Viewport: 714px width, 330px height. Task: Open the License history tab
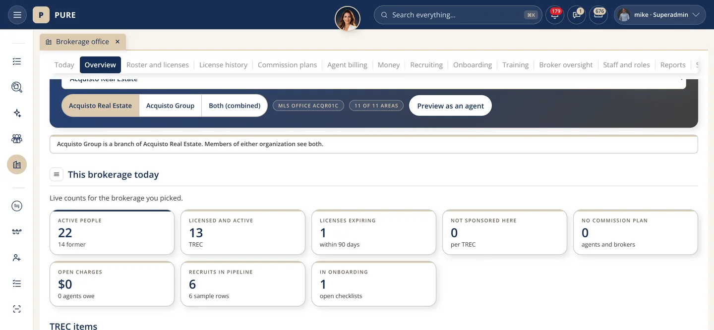point(223,65)
